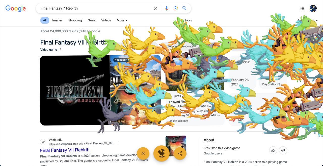The height and width of the screenshot is (166, 323).
Task: Start voice search with the microphone icon
Action: [x=167, y=8]
